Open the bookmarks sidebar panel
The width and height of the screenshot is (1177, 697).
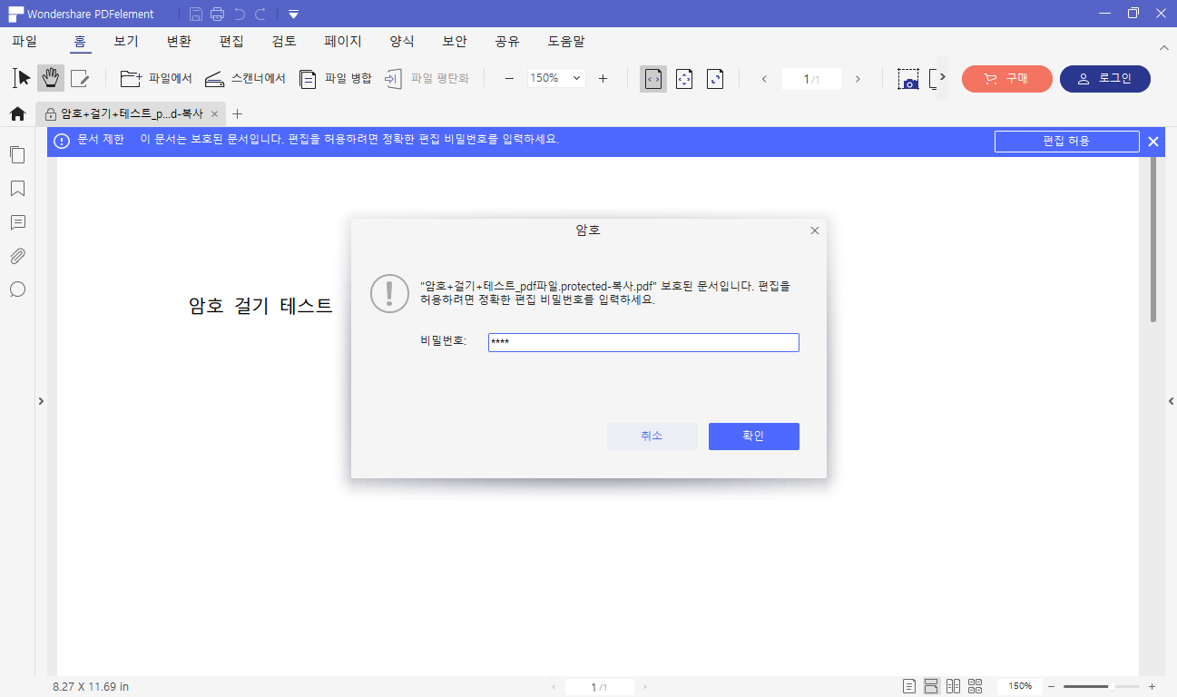17,189
